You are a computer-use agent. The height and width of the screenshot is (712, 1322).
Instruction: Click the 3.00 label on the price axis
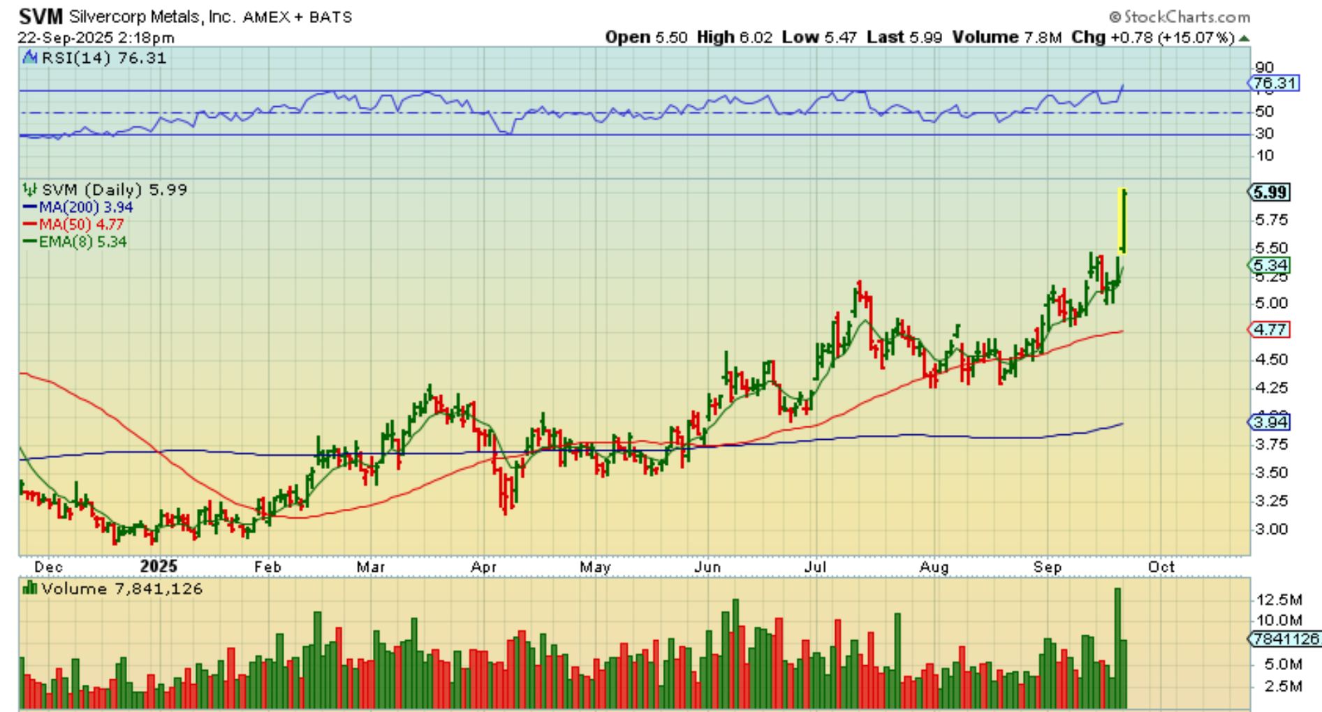(x=1271, y=529)
